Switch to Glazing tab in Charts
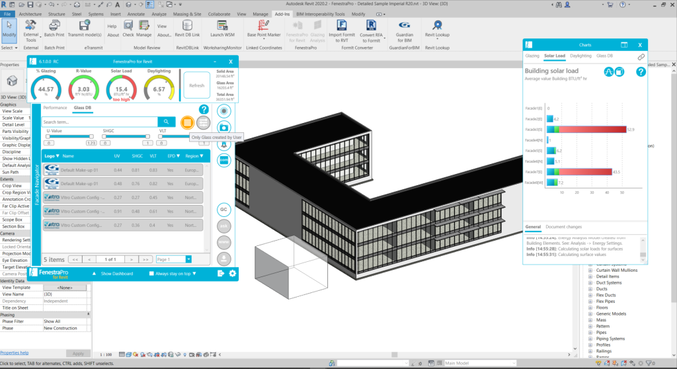 (532, 56)
